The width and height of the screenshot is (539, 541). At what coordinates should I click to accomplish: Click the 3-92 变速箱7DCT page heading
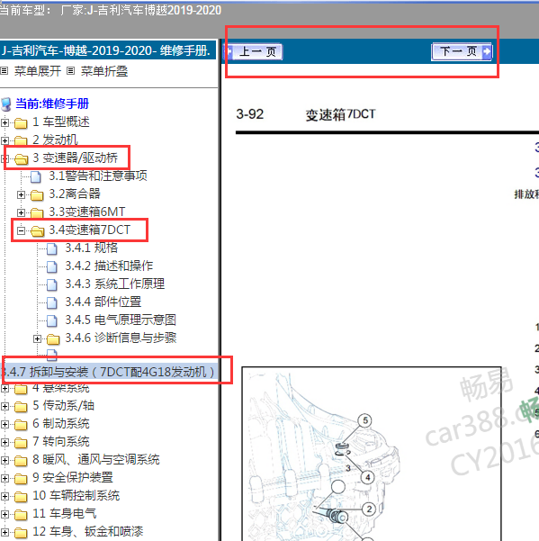(306, 114)
